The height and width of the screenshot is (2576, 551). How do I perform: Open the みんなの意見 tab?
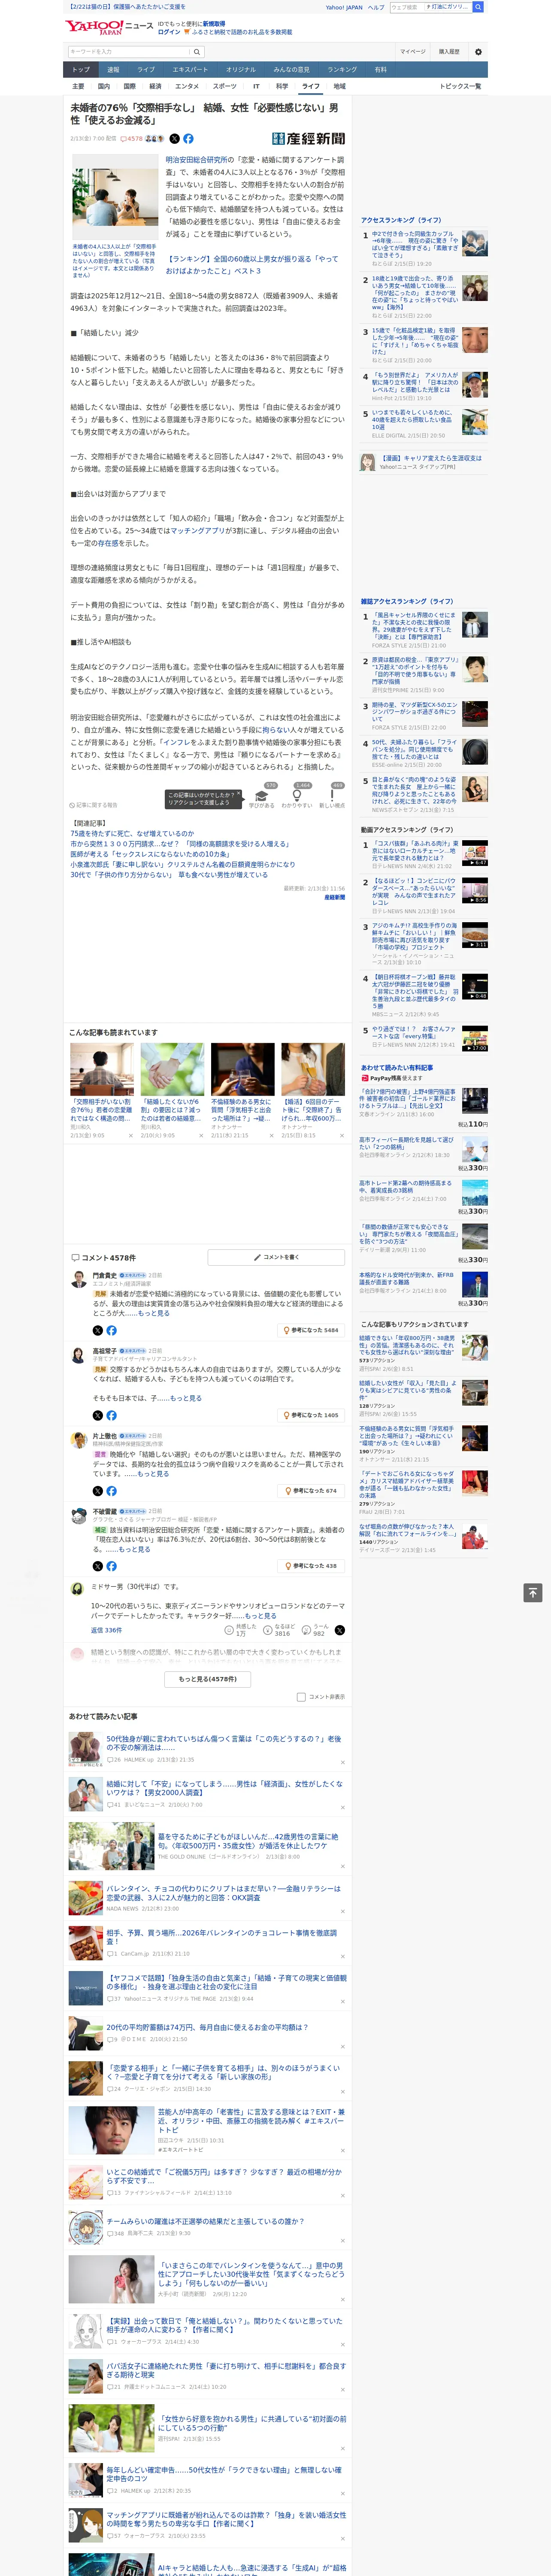[292, 70]
